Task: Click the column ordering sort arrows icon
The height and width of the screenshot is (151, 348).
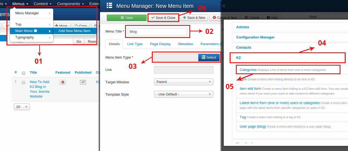Action: click(x=16, y=72)
